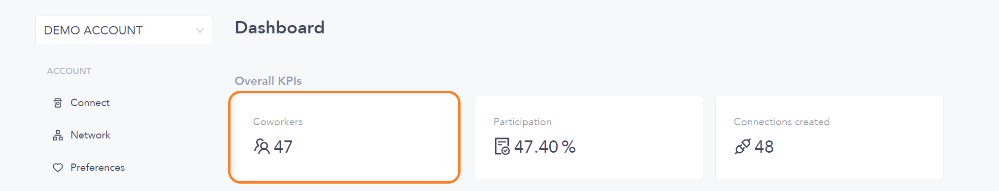The width and height of the screenshot is (999, 191).
Task: Click the heart icon beside Preferences
Action: click(x=58, y=167)
